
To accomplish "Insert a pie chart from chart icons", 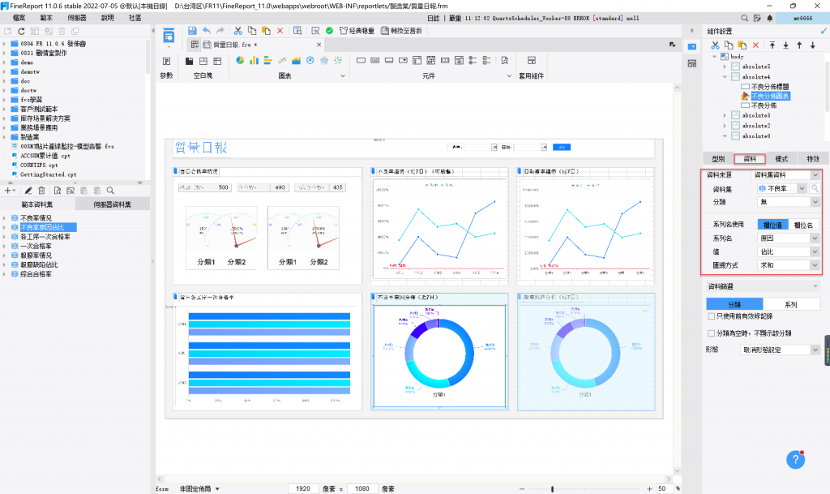I will pyautogui.click(x=240, y=60).
